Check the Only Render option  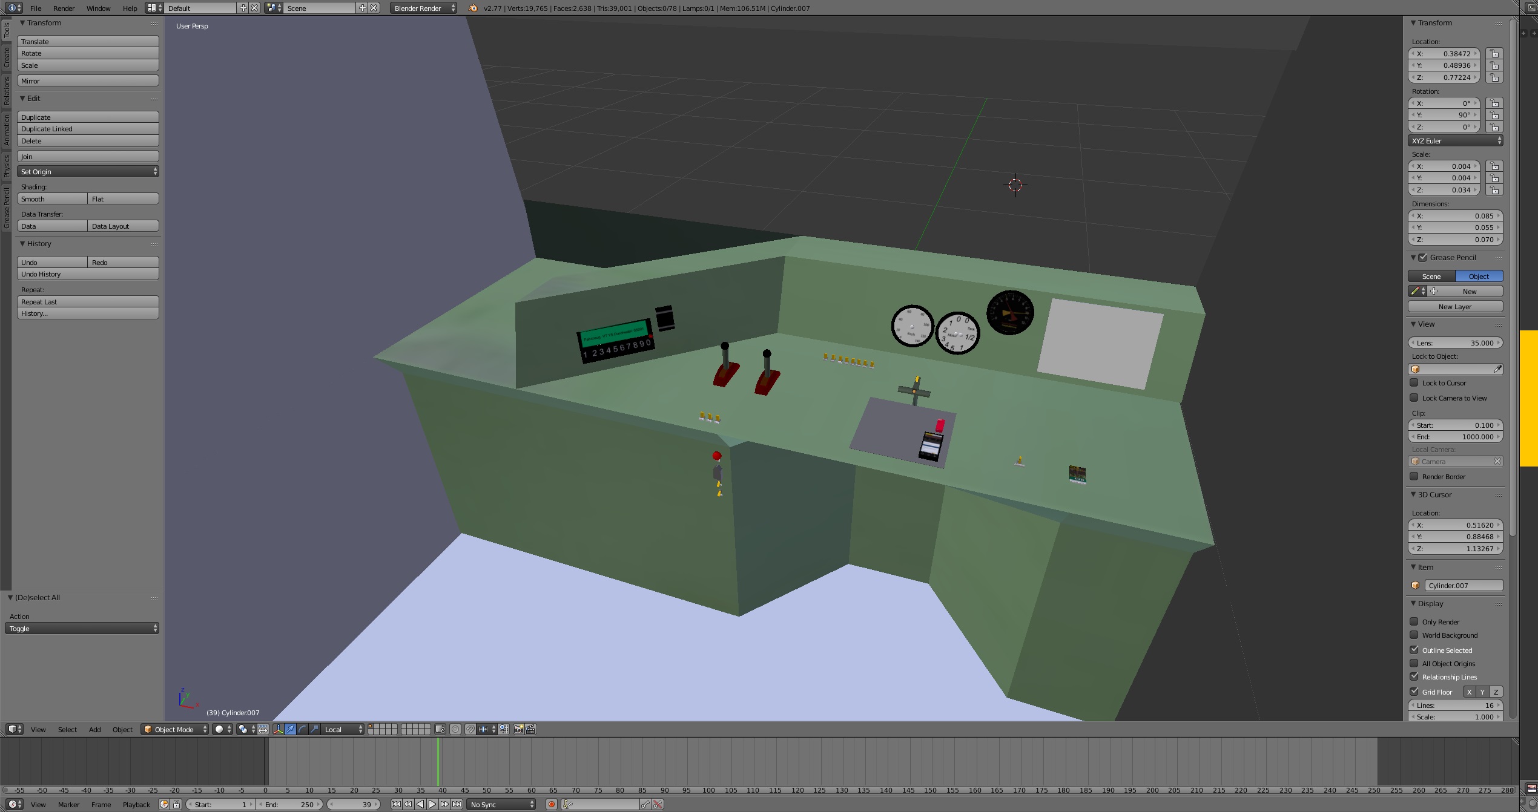[x=1414, y=621]
